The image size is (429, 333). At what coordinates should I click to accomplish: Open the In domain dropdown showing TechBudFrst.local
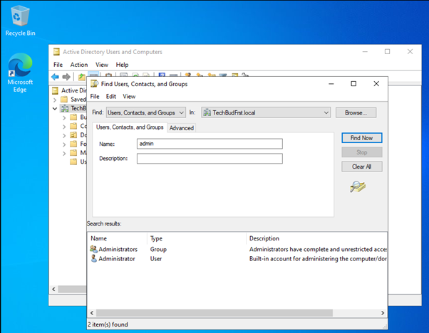click(266, 112)
